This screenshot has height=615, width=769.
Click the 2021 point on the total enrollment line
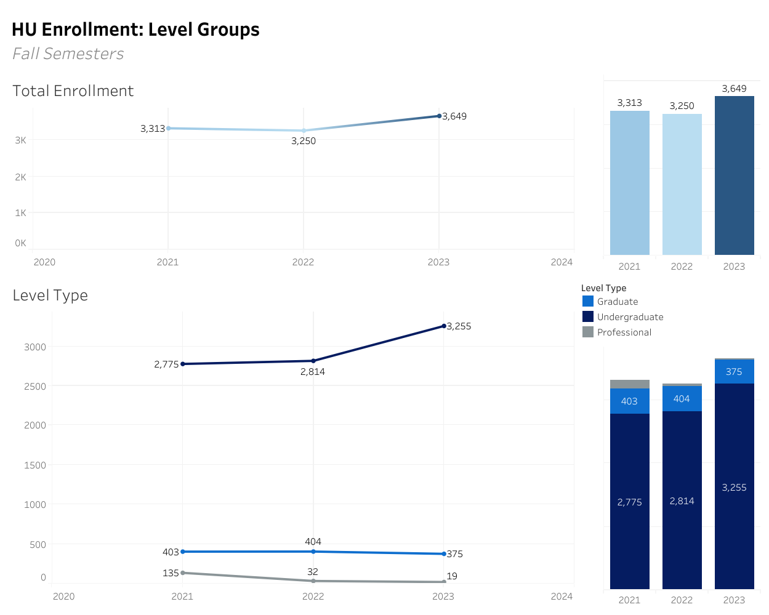[x=168, y=128]
